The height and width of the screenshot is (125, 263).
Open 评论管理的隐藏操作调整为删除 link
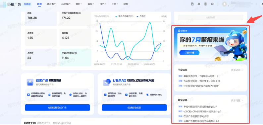pos(201,86)
